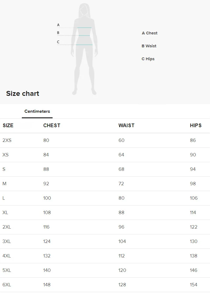This screenshot has height=294, width=210.
Task: Click the XL size label
Action: pyautogui.click(x=5, y=213)
